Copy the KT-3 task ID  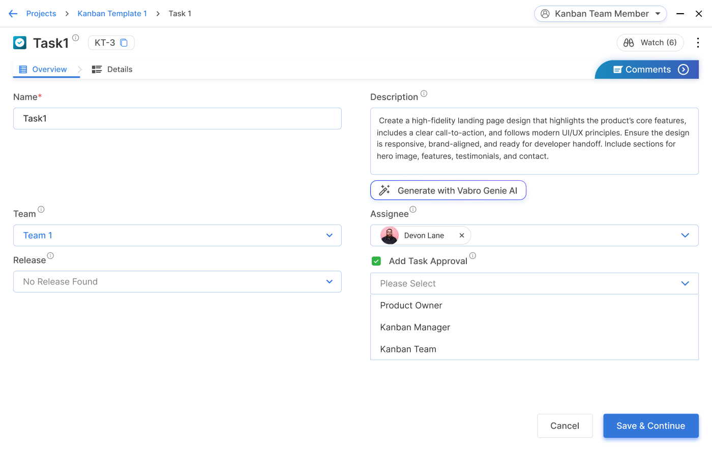(124, 43)
